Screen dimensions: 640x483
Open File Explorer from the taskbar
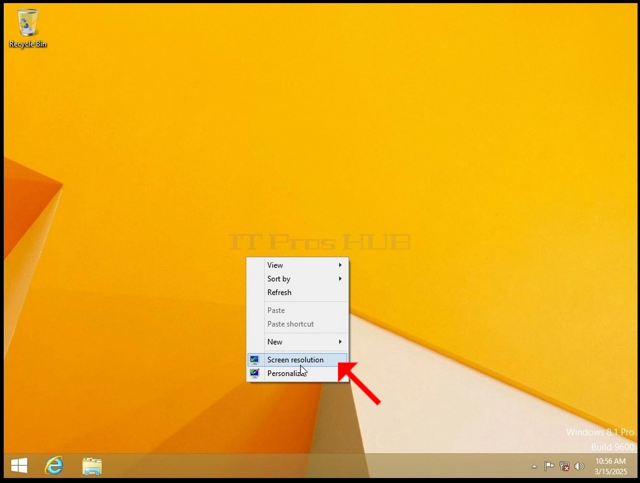(92, 466)
